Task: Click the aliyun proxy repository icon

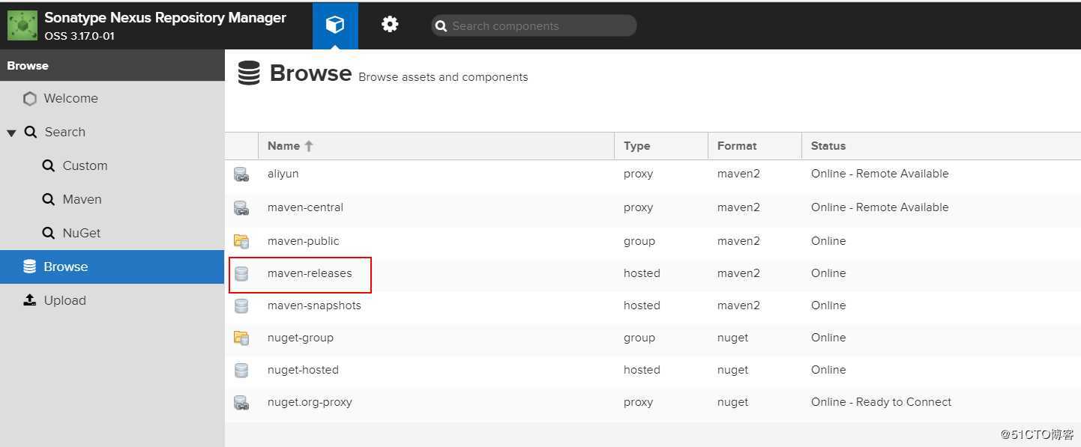Action: [x=241, y=174]
